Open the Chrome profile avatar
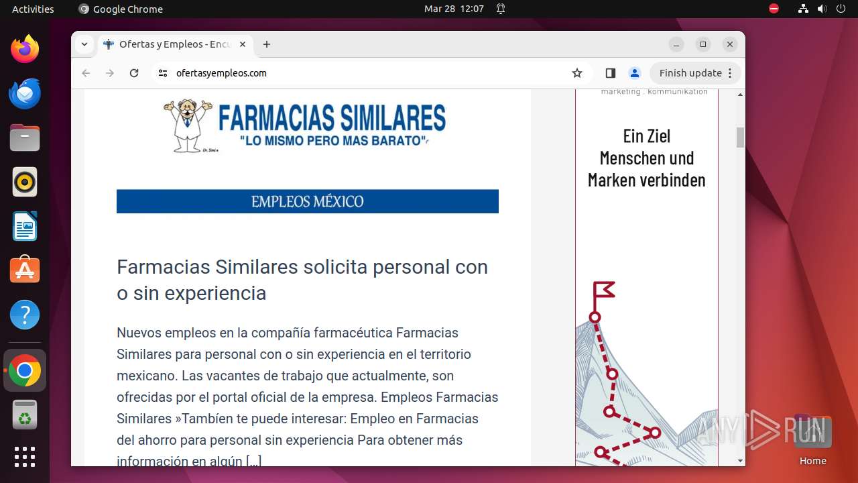This screenshot has width=858, height=483. [x=635, y=73]
